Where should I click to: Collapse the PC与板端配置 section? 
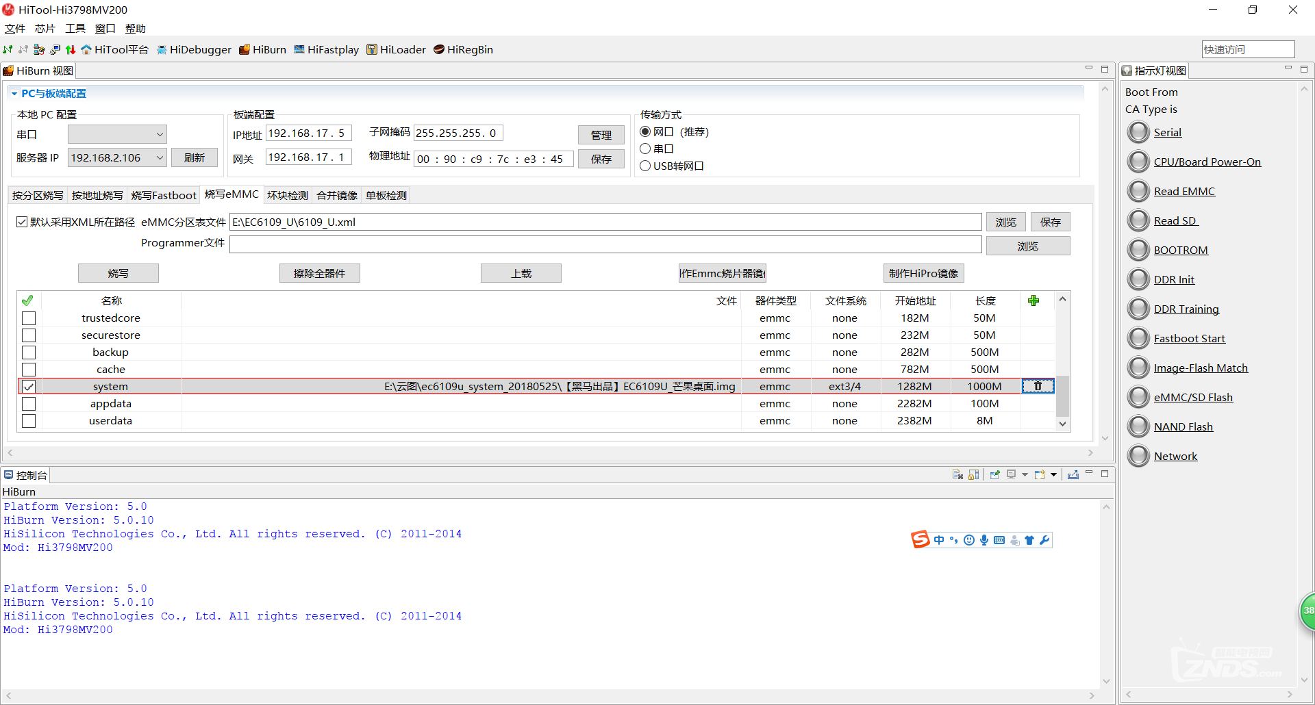14,94
